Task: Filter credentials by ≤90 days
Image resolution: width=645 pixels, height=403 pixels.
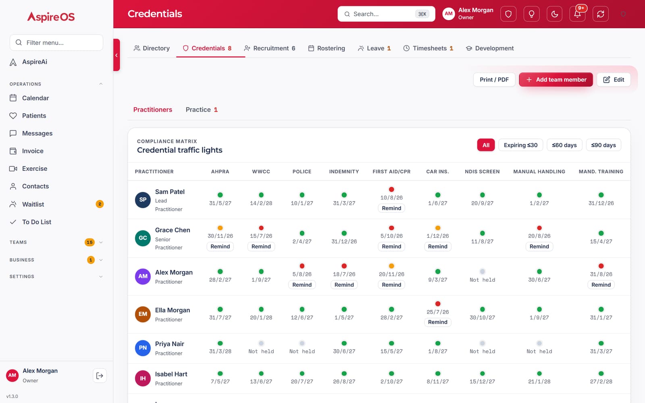Action: point(603,145)
